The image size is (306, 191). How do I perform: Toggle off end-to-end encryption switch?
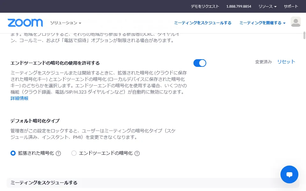(200, 63)
